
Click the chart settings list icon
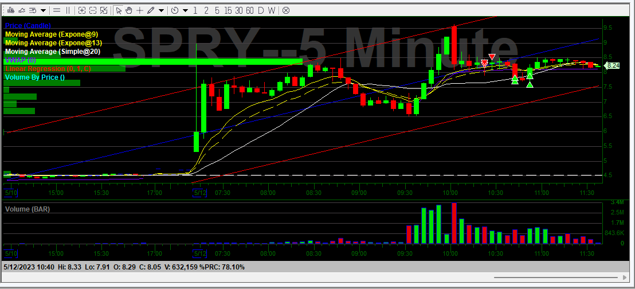pos(33,10)
